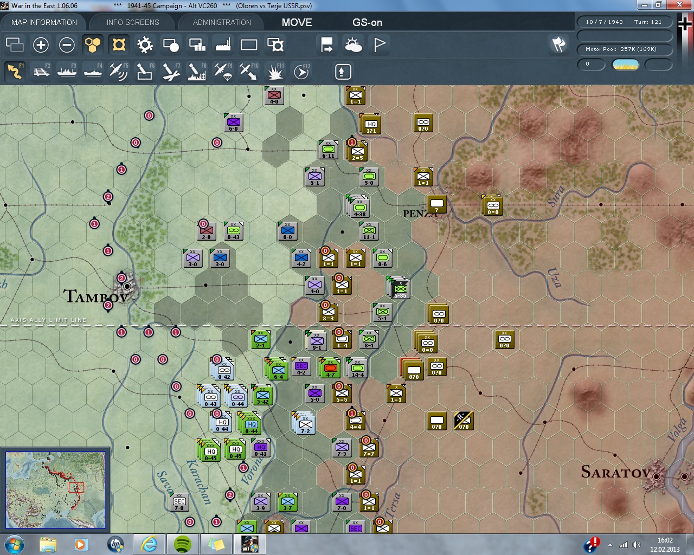Open the weather sun-and-cloud icon
This screenshot has width=694, height=555.
354,44
